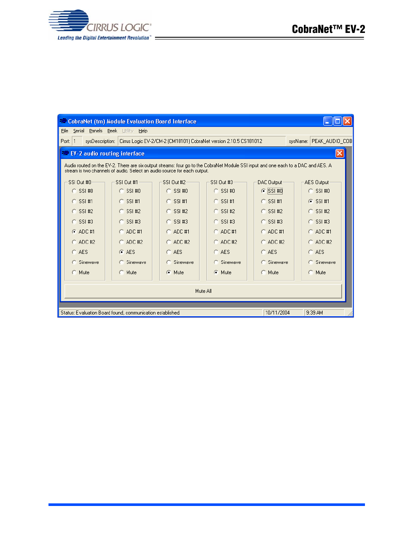
Task: Select AES for SSI Out #2
Action: (169, 252)
